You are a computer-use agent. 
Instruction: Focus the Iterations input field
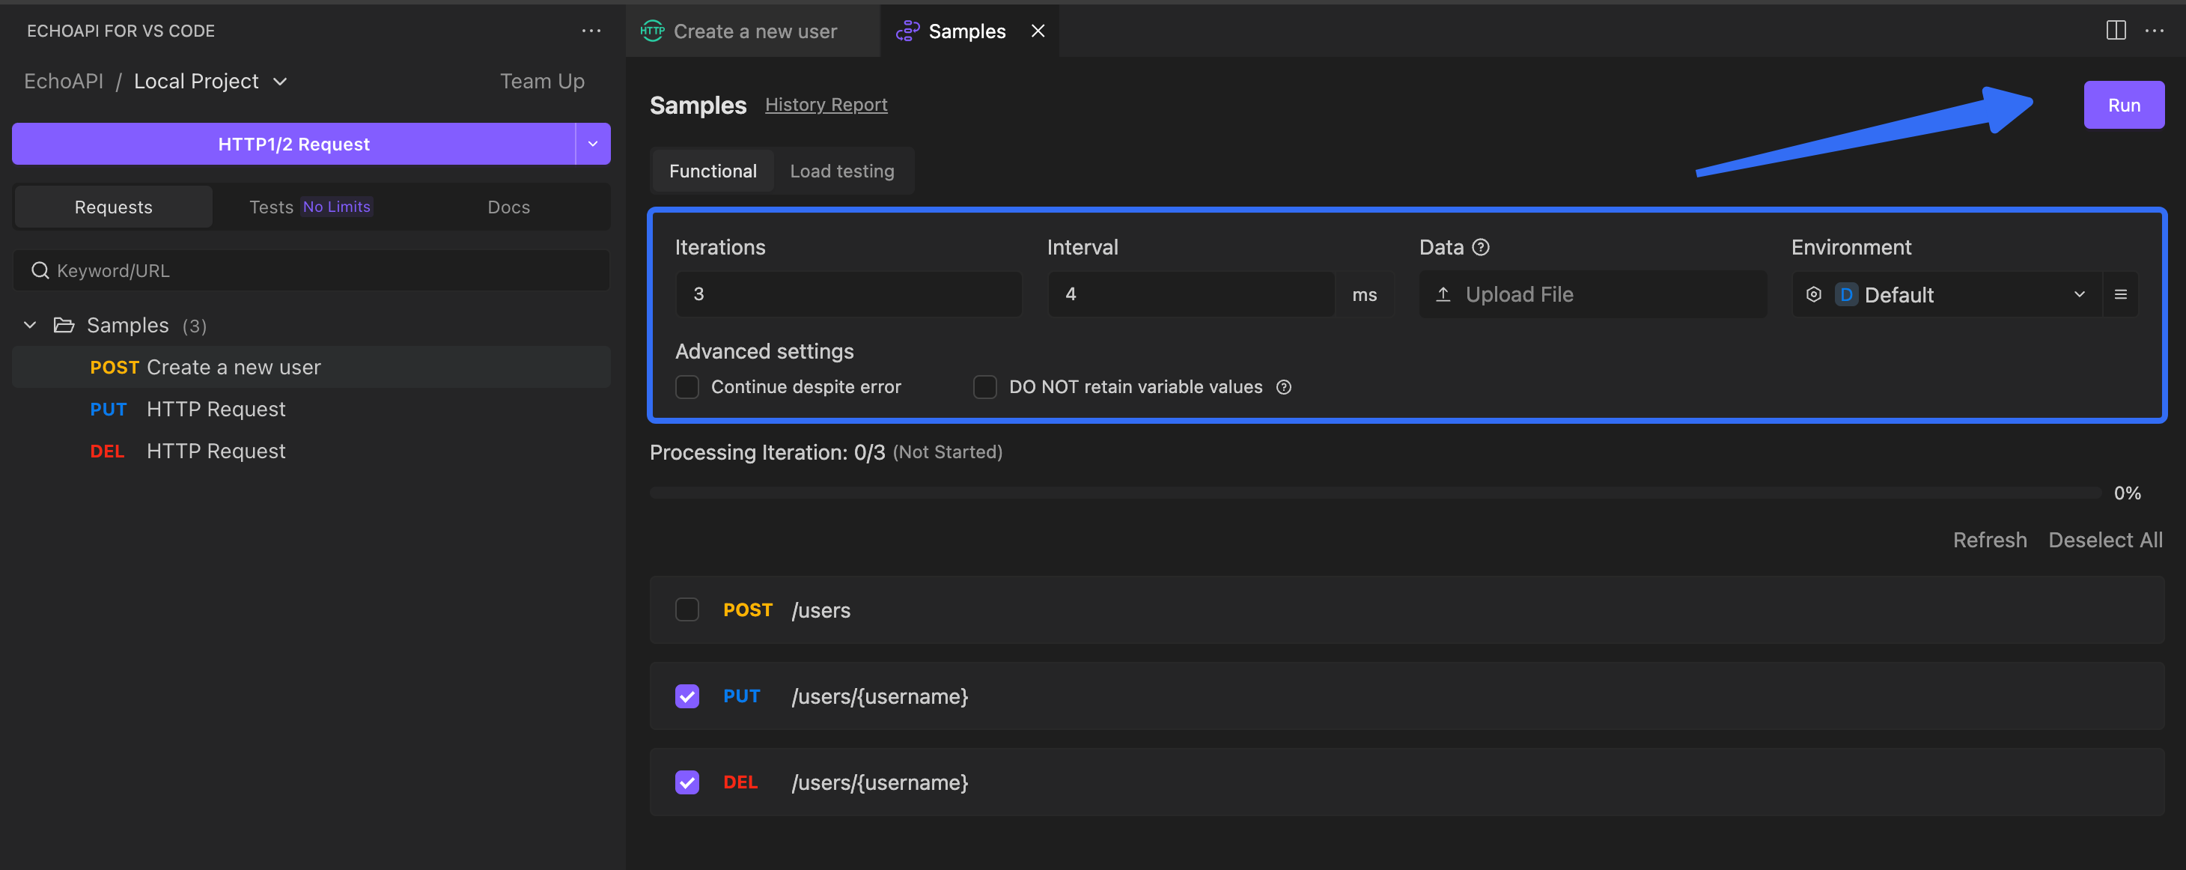coord(847,294)
